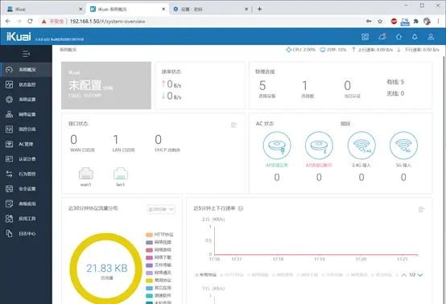Click the 网络设置 network icon in sidebar

(9, 114)
